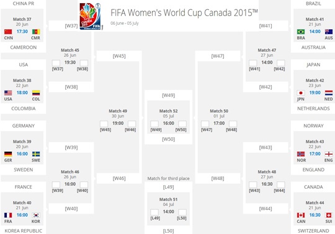
Task: Click the FIFA Canada 2015 tournament logo
Action: tap(91, 16)
